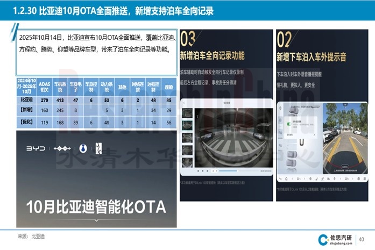
Task: Pause the parking recording playback
Action: coord(203,171)
